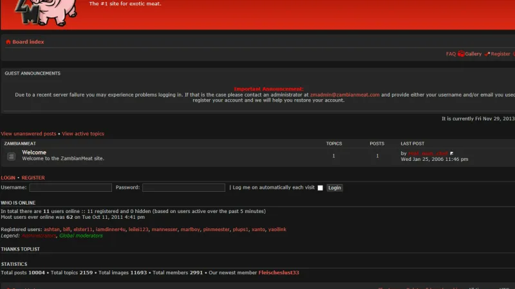The image size is (515, 289).
Task: Focus the Password input field
Action: point(183,188)
